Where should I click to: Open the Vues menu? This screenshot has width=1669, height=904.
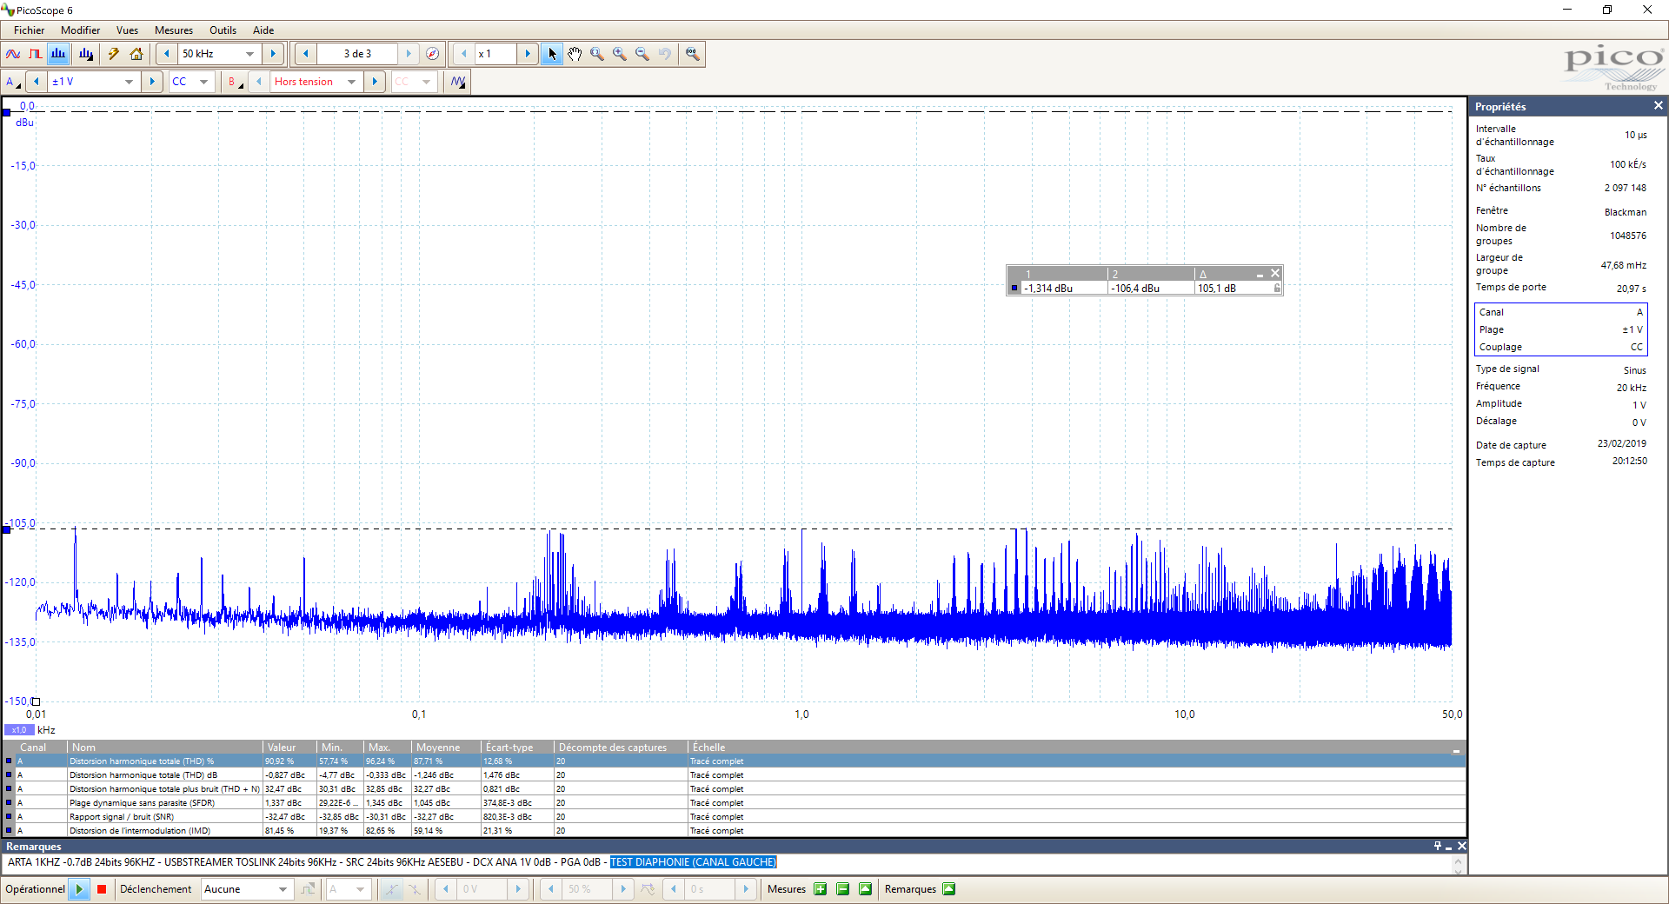[x=128, y=30]
